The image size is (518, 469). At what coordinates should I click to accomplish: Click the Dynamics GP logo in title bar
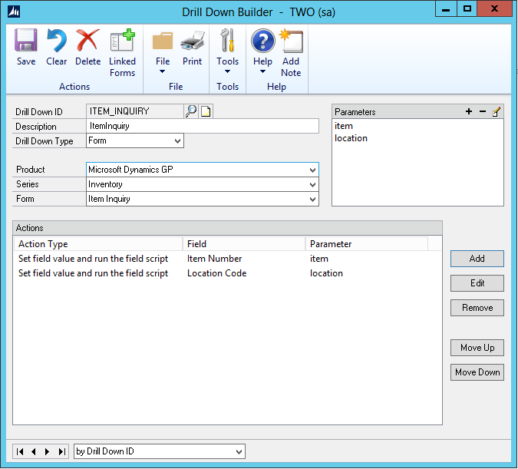tap(14, 12)
